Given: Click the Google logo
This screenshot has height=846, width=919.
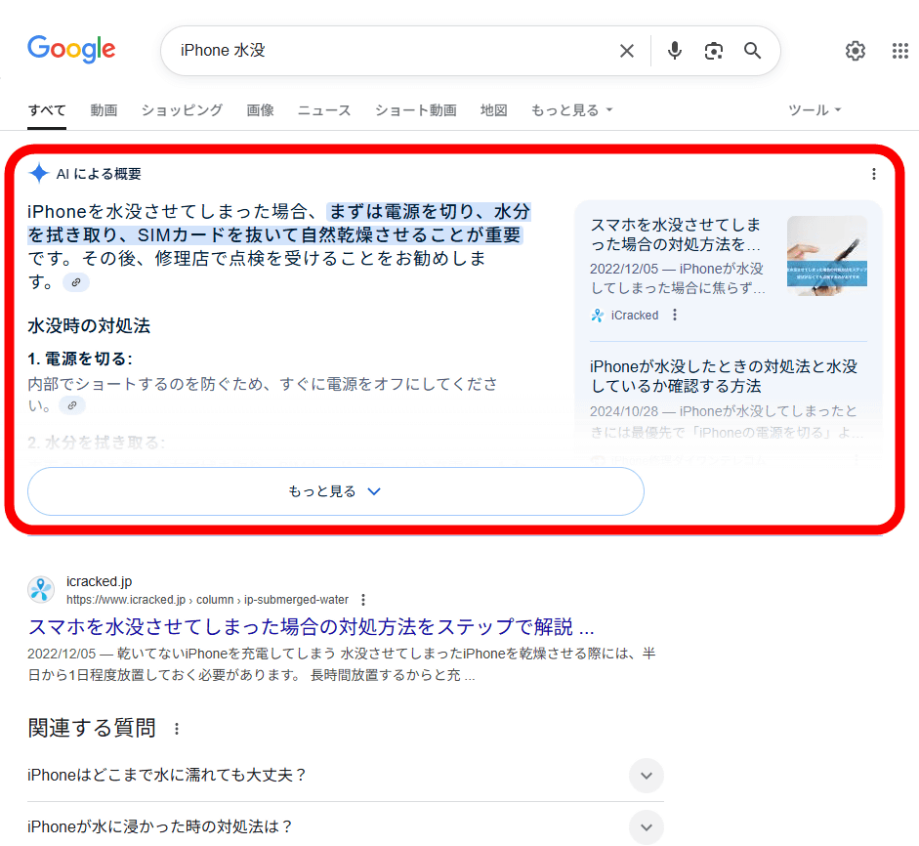Looking at the screenshot, I should [x=71, y=49].
